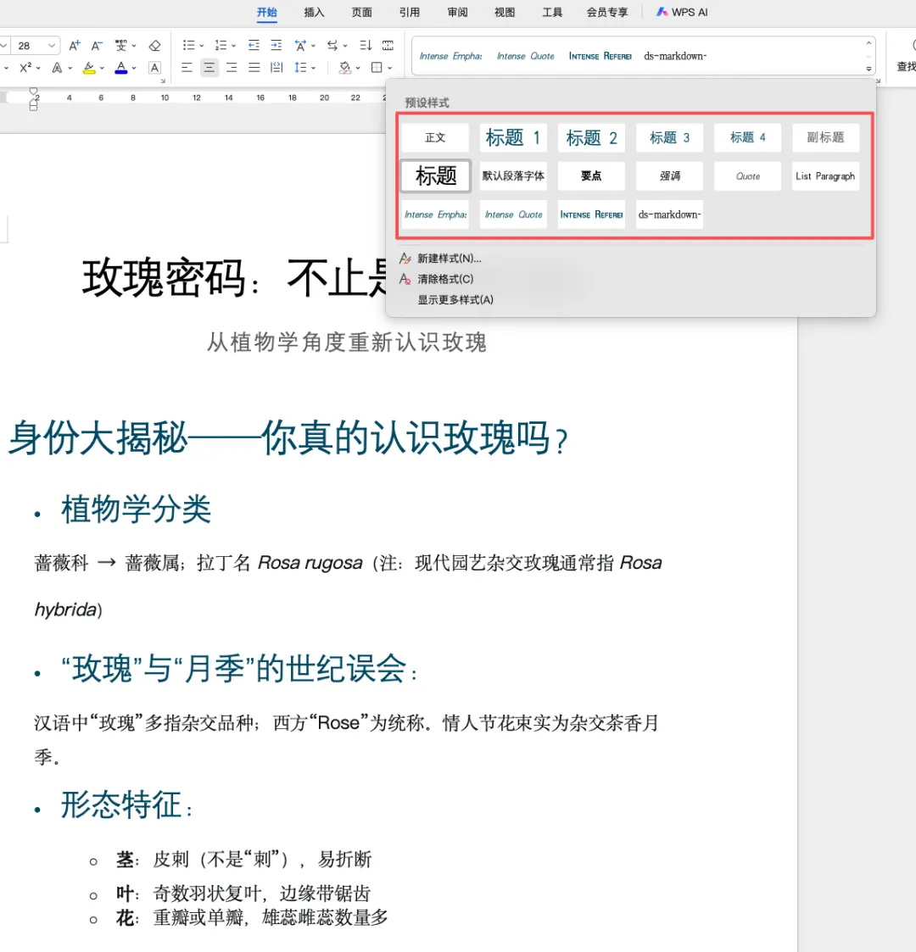Choose 显示更多样式(A) menu entry
916x952 pixels.
click(455, 300)
